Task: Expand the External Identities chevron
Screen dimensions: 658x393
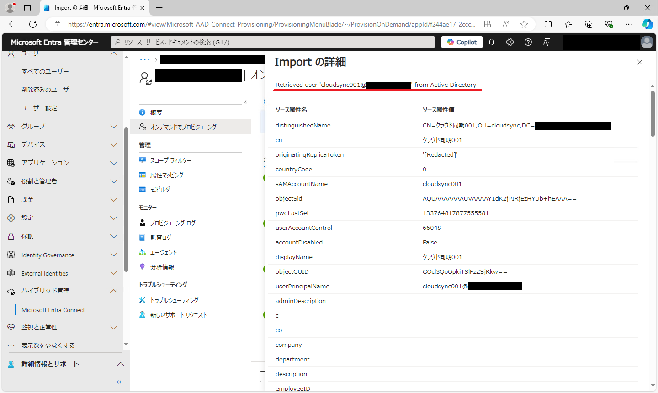Action: pos(114,273)
